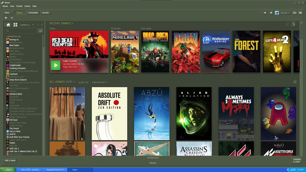Switch to the Community tab
Screen dimensions: 306x172
33,12
